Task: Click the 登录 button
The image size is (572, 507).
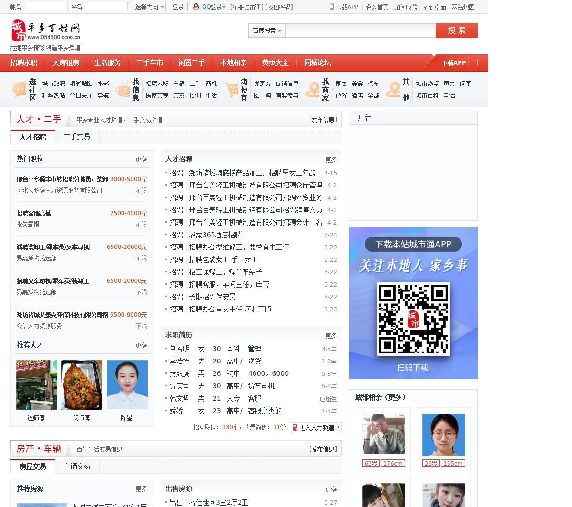Action: [178, 7]
